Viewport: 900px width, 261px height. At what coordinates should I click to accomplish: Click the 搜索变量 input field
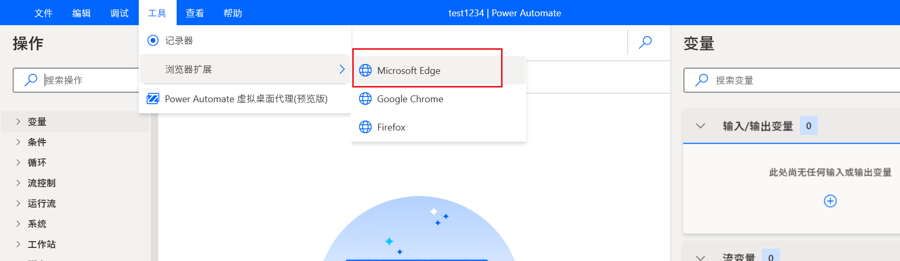pos(792,80)
